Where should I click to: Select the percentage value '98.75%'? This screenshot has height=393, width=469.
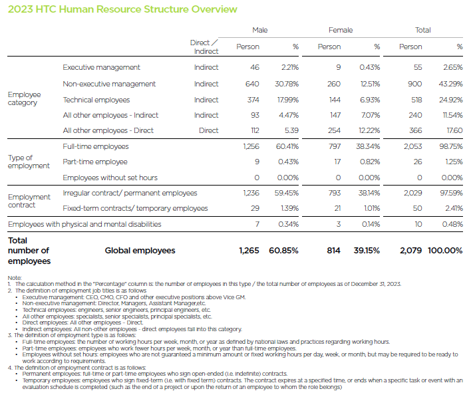tap(451, 146)
